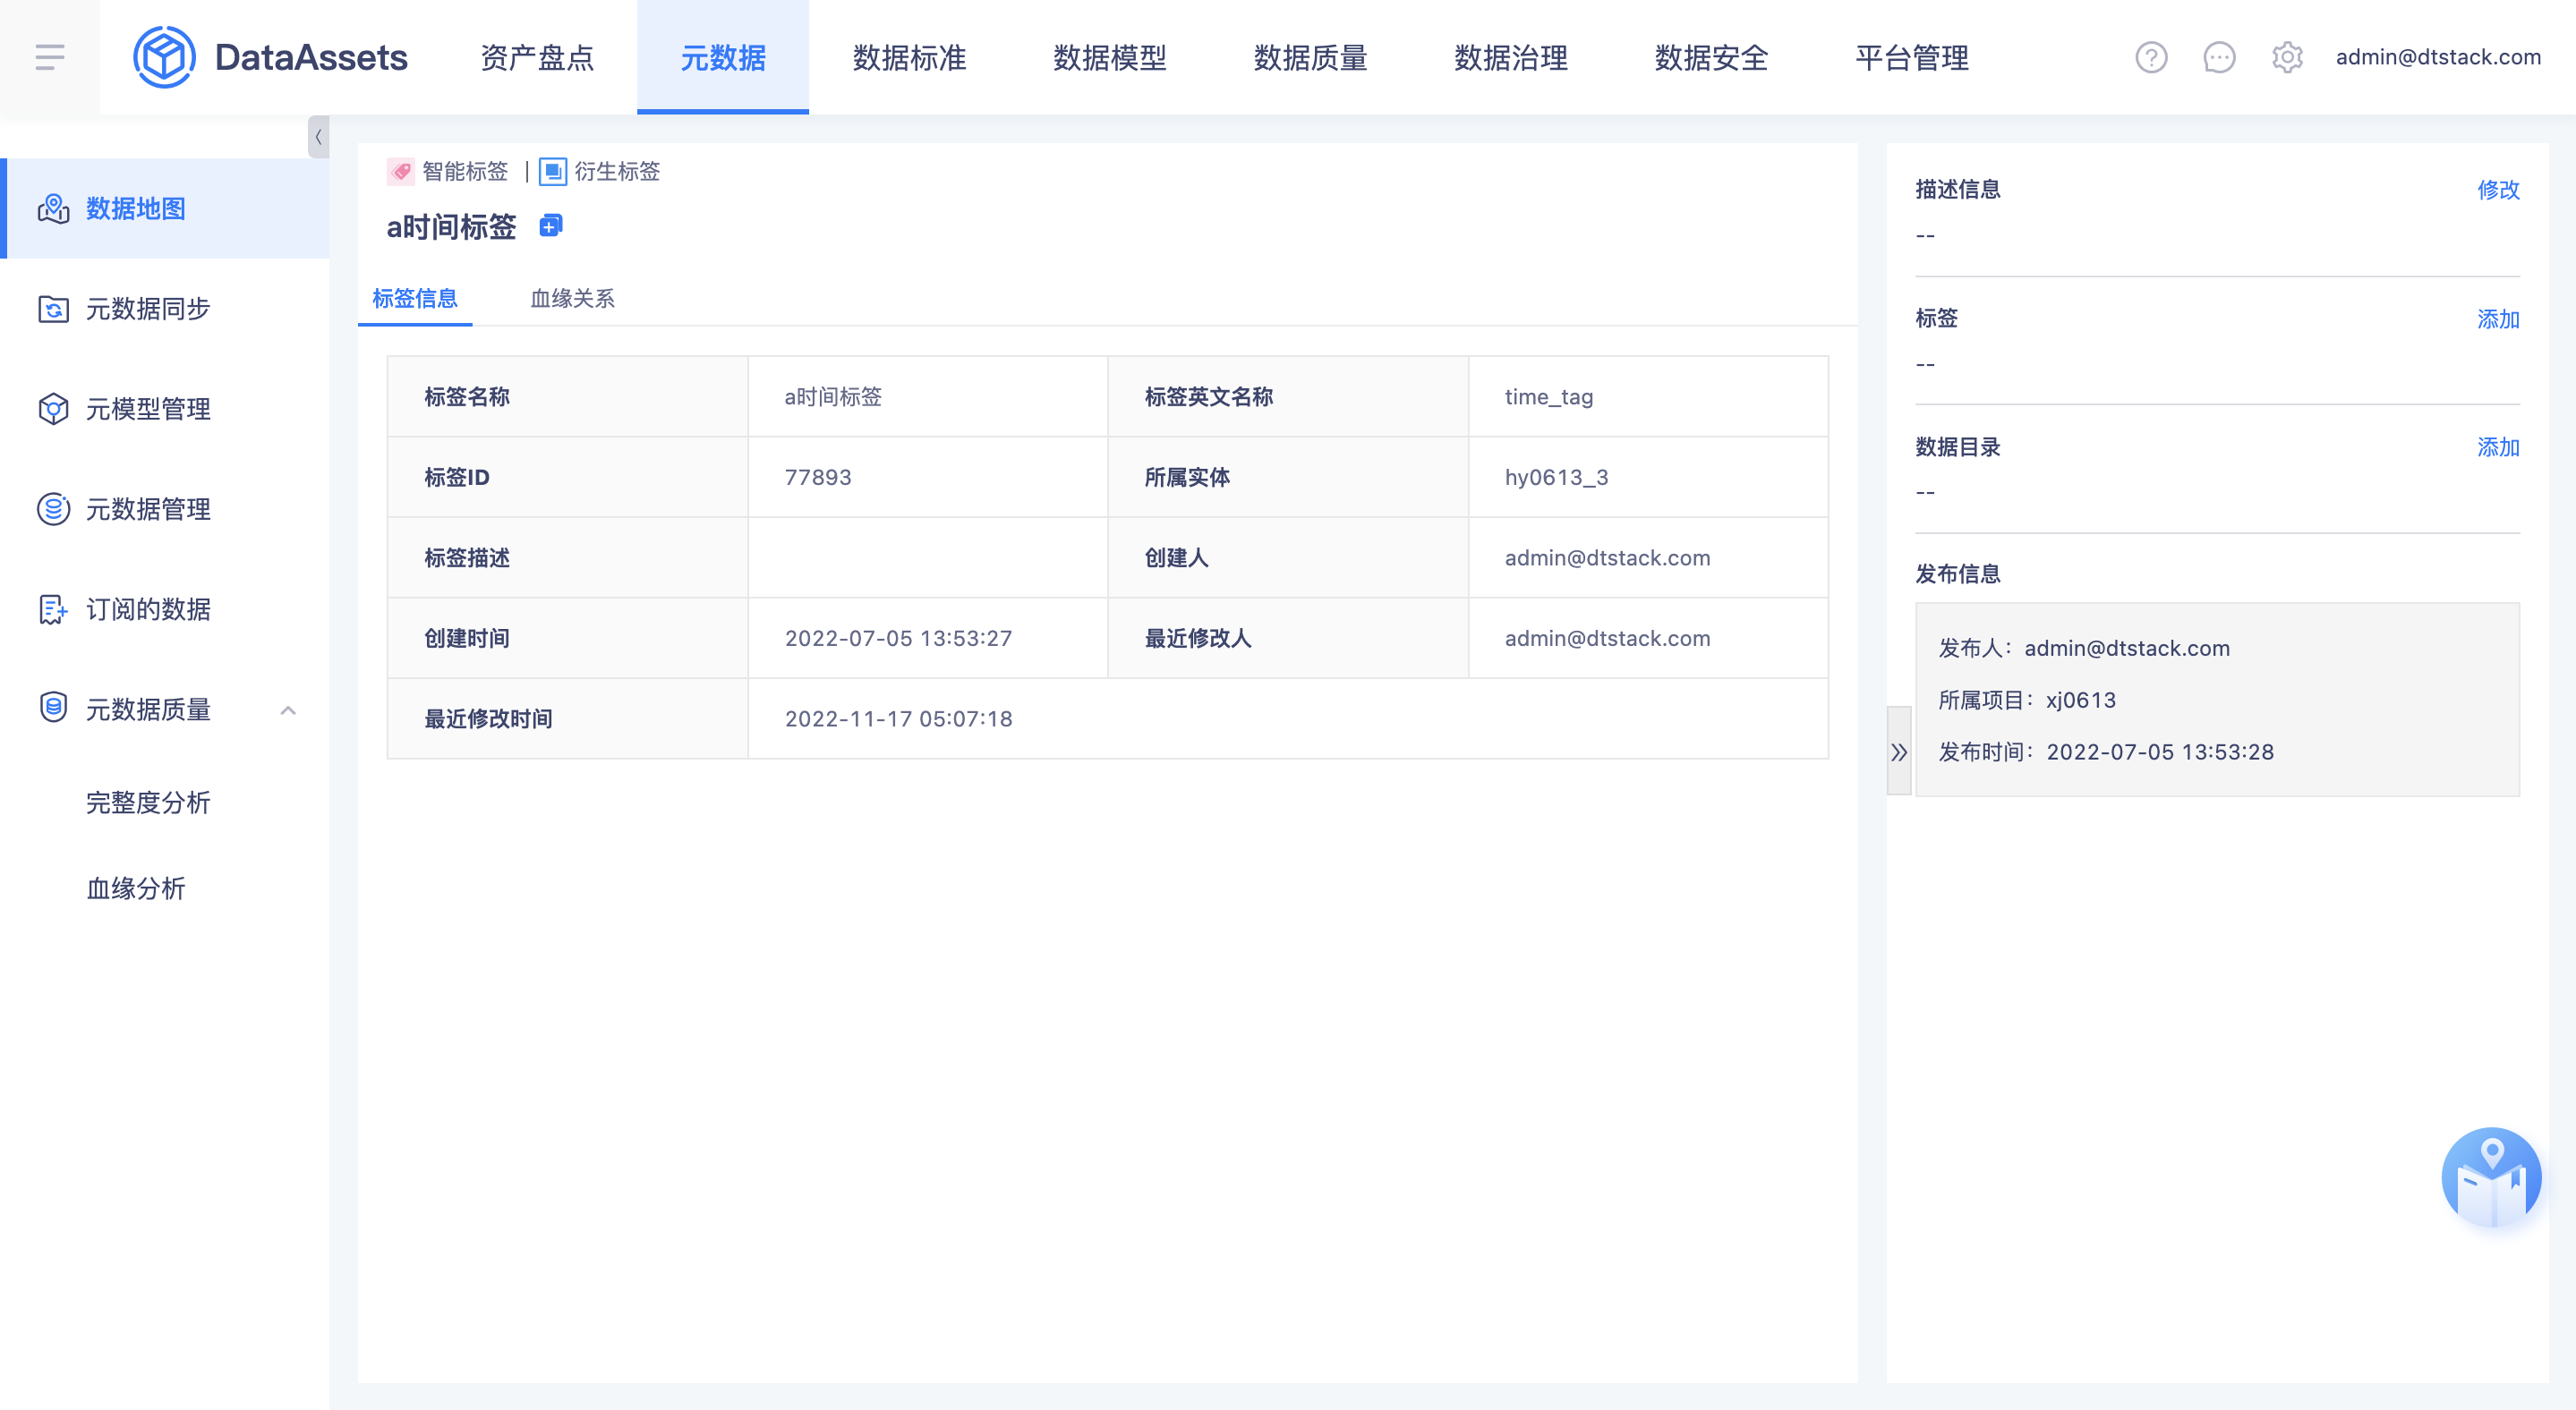Open the 数据质量 top menu
Viewport: 2576px width, 1410px height.
pos(1310,57)
